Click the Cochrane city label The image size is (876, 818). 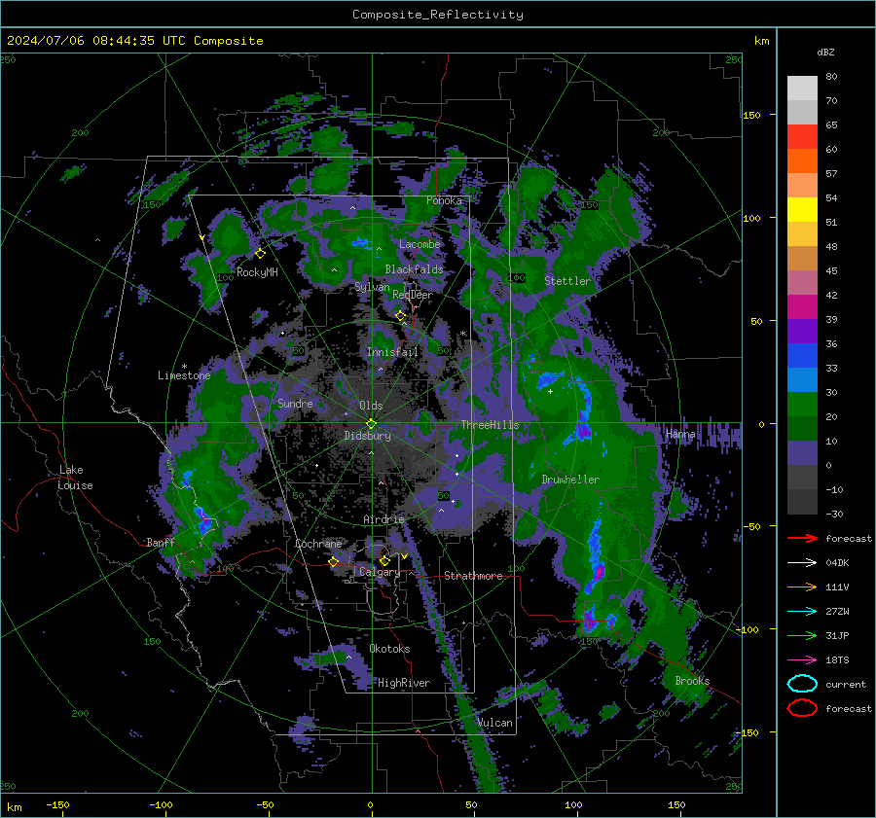pos(318,544)
